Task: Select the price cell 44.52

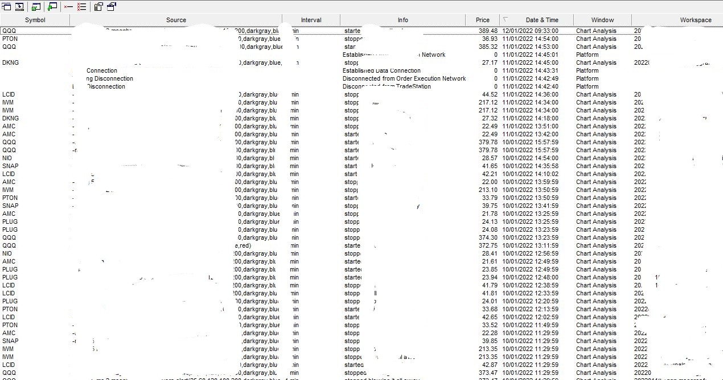Action: (x=490, y=94)
